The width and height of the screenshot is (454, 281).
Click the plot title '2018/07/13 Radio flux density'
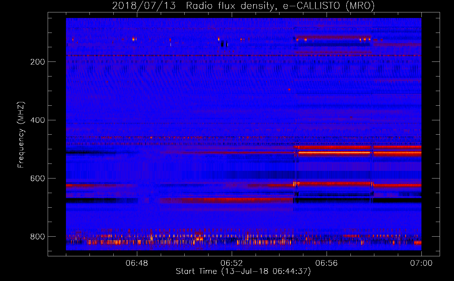point(243,6)
